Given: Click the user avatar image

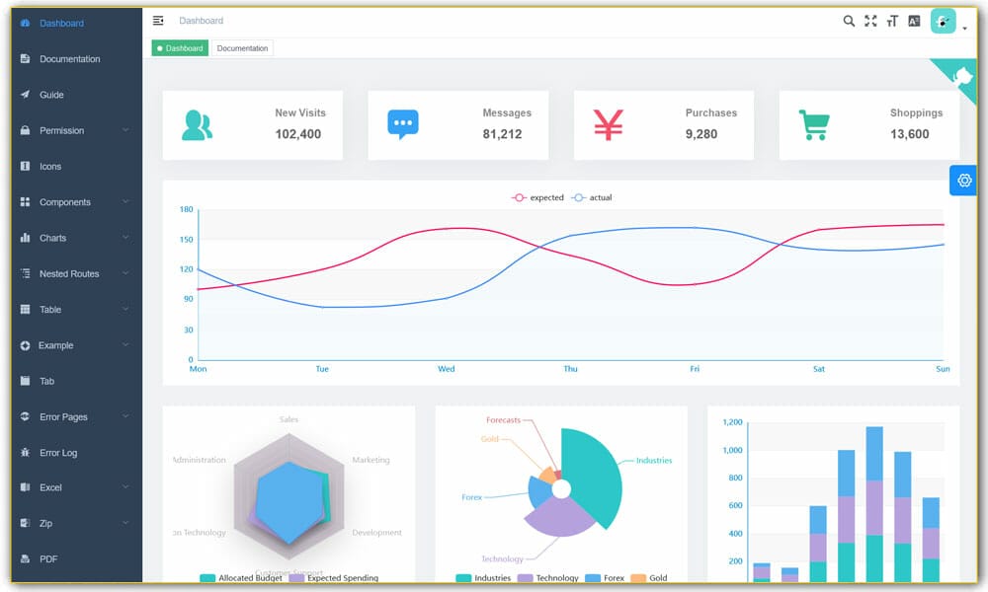Looking at the screenshot, I should point(942,20).
